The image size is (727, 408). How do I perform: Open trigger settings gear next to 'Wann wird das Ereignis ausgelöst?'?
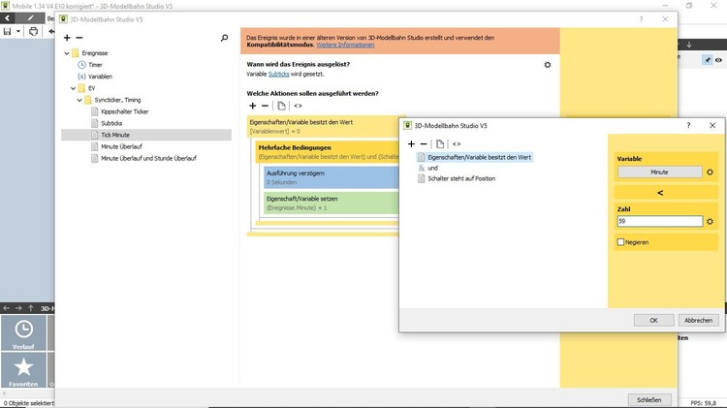tap(548, 65)
